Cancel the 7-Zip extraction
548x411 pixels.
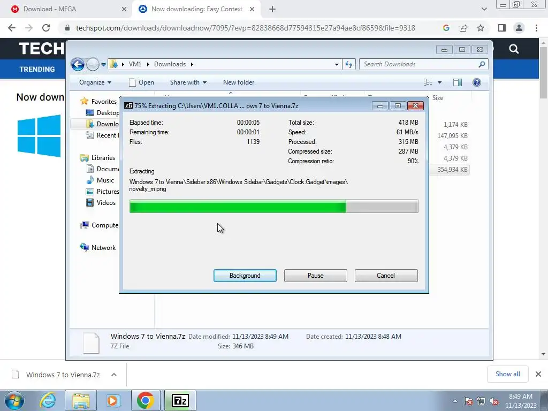point(386,276)
